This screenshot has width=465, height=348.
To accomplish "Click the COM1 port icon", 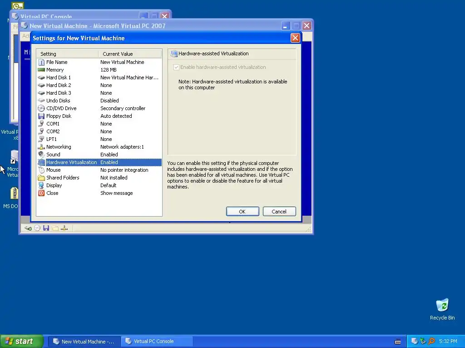I will click(x=41, y=124).
